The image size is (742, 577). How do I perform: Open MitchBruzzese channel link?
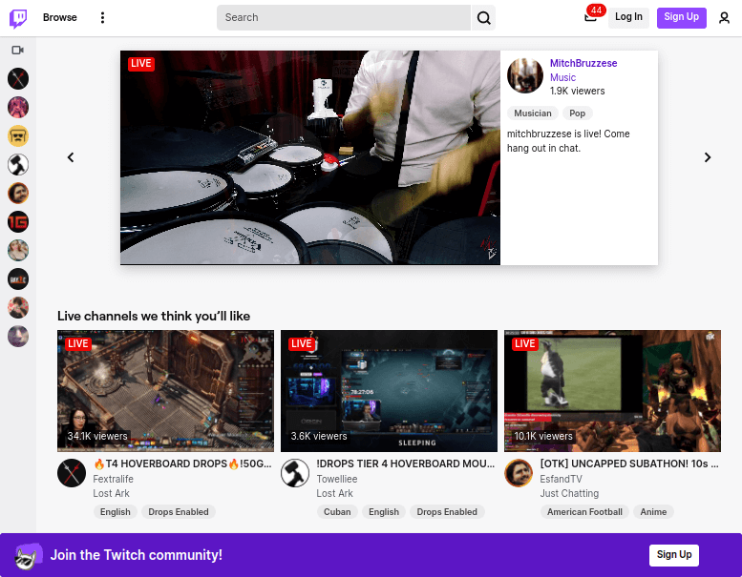pos(583,63)
